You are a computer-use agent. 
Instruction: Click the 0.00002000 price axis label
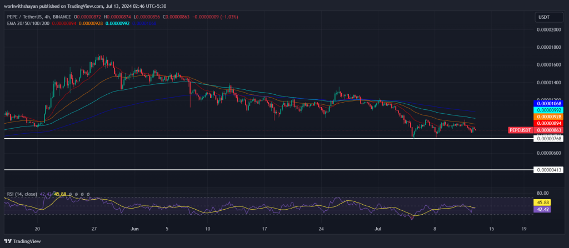549,30
